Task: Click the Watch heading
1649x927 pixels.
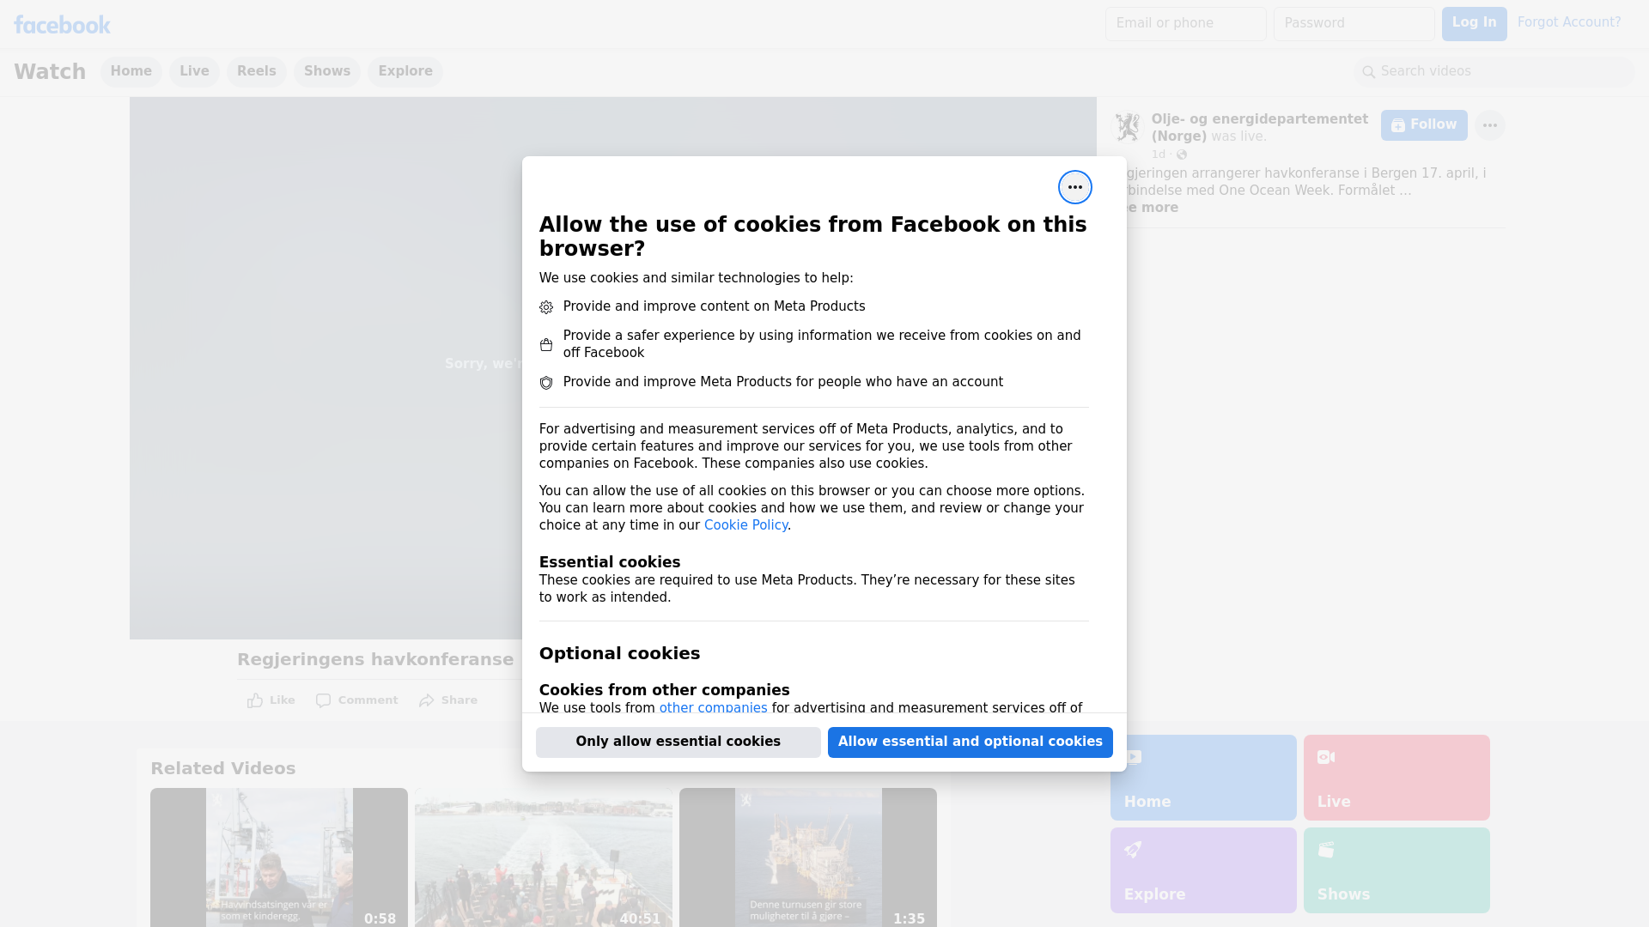Action: [x=50, y=72]
